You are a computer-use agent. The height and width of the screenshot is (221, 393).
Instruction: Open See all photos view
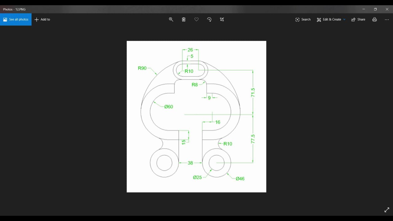pyautogui.click(x=16, y=19)
